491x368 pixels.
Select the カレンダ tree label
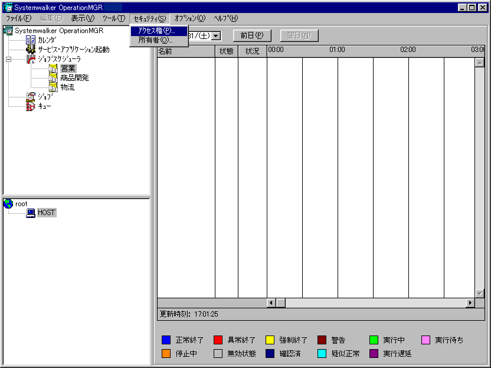click(x=47, y=40)
